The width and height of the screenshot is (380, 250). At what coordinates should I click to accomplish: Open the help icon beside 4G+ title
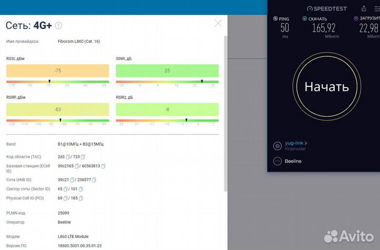(x=59, y=25)
